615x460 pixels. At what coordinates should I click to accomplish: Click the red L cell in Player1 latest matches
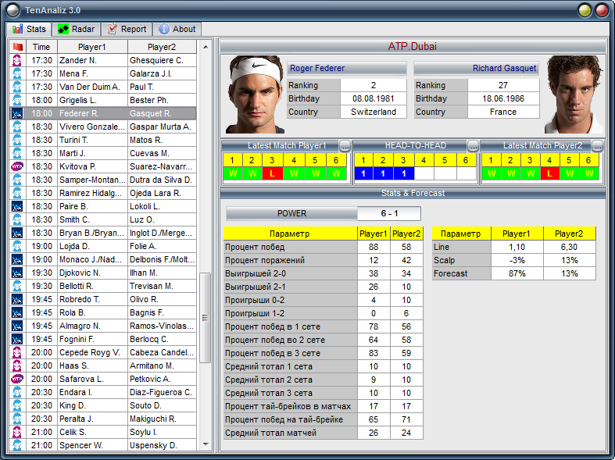(x=273, y=173)
